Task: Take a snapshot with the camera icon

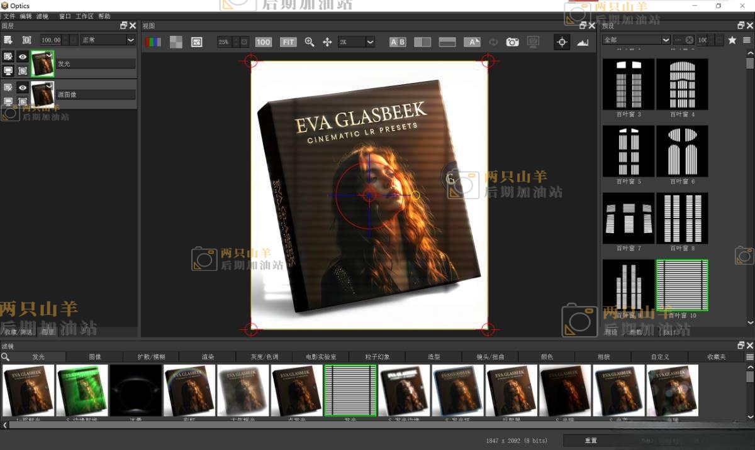Action: point(513,42)
